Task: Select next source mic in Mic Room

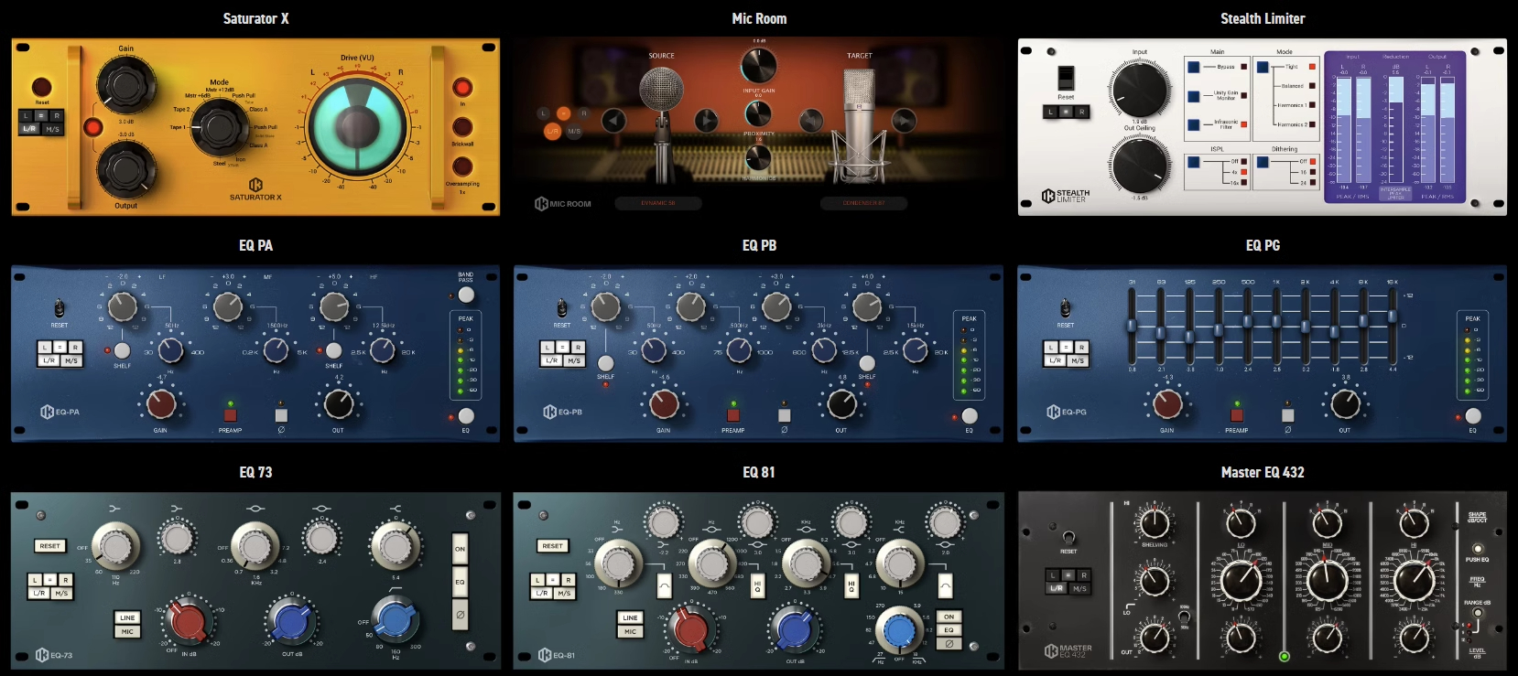Action: click(706, 120)
